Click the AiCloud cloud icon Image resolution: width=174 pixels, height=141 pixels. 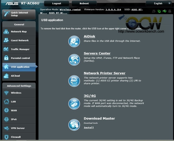pos(6,76)
